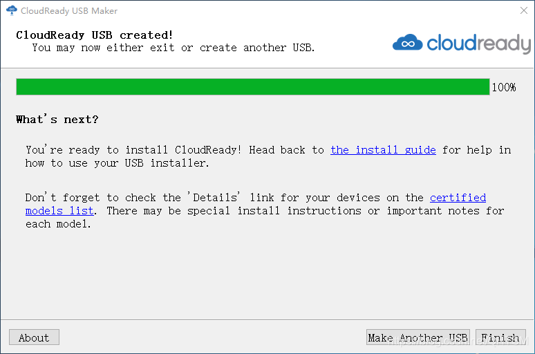Click Finish to exit the wizard
The width and height of the screenshot is (535, 354).
(x=500, y=337)
